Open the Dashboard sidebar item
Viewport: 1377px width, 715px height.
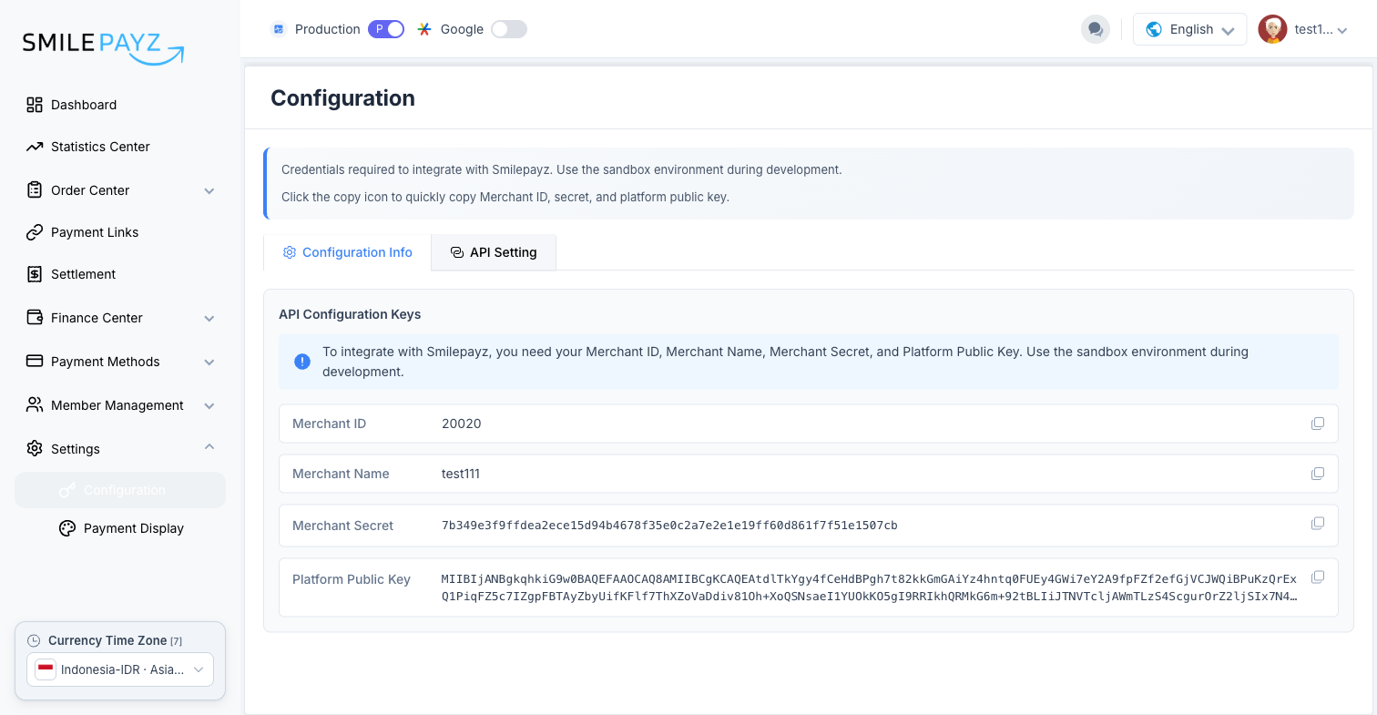pyautogui.click(x=120, y=105)
